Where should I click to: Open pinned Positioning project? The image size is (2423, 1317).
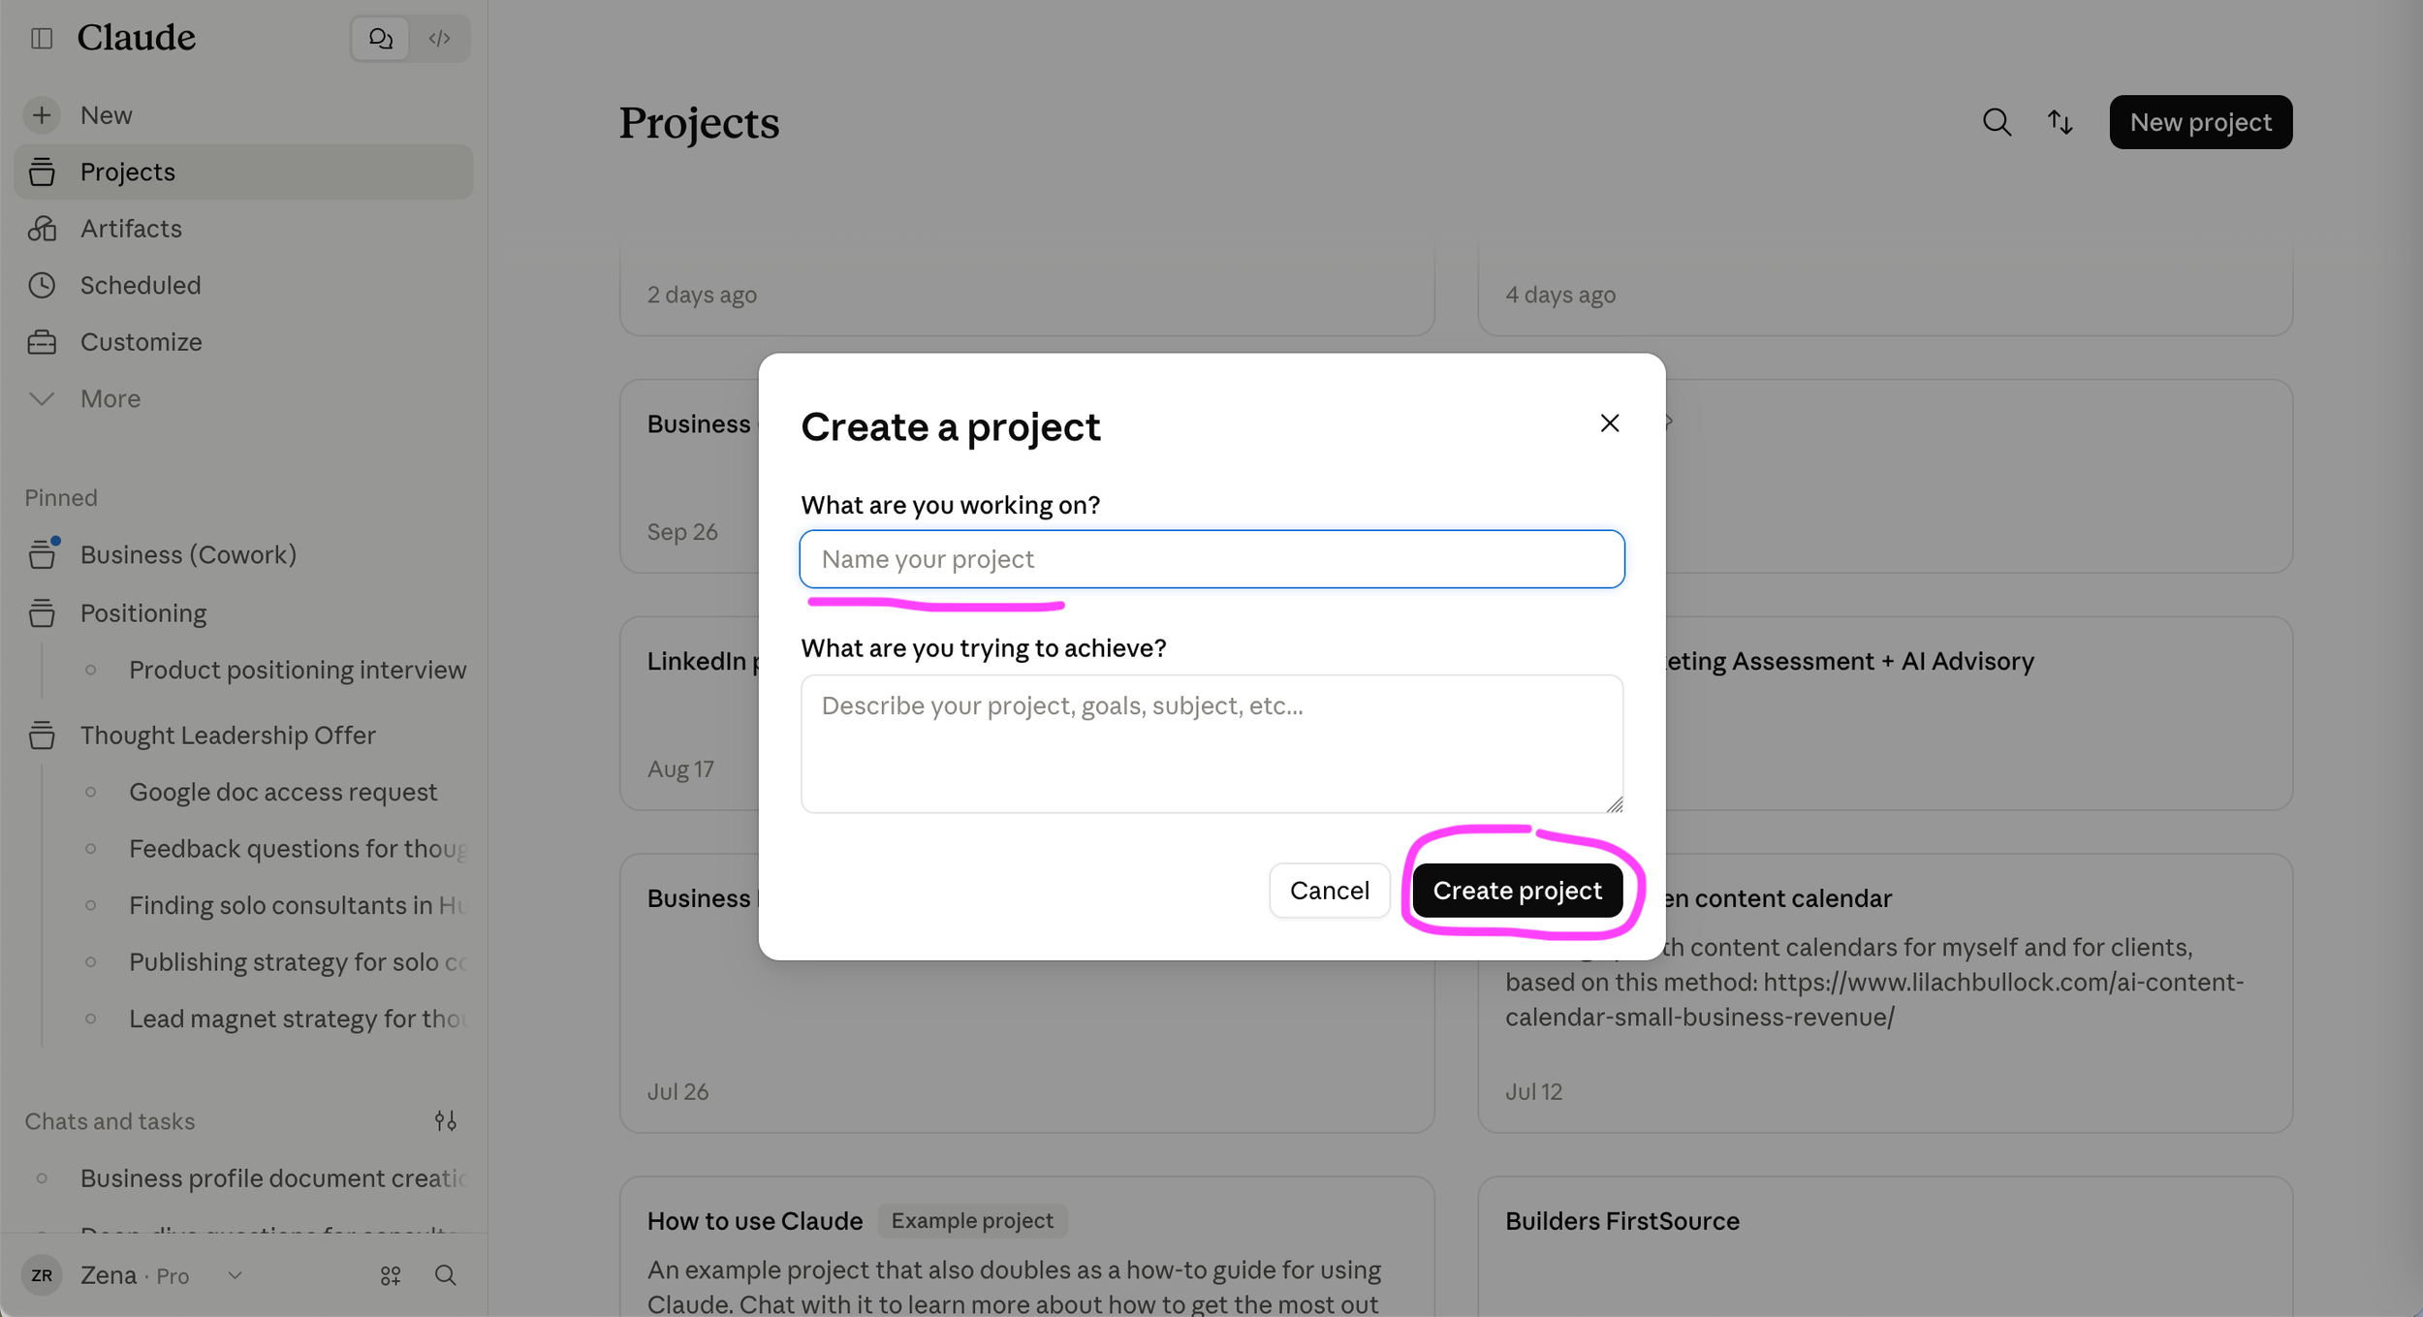pos(243,613)
